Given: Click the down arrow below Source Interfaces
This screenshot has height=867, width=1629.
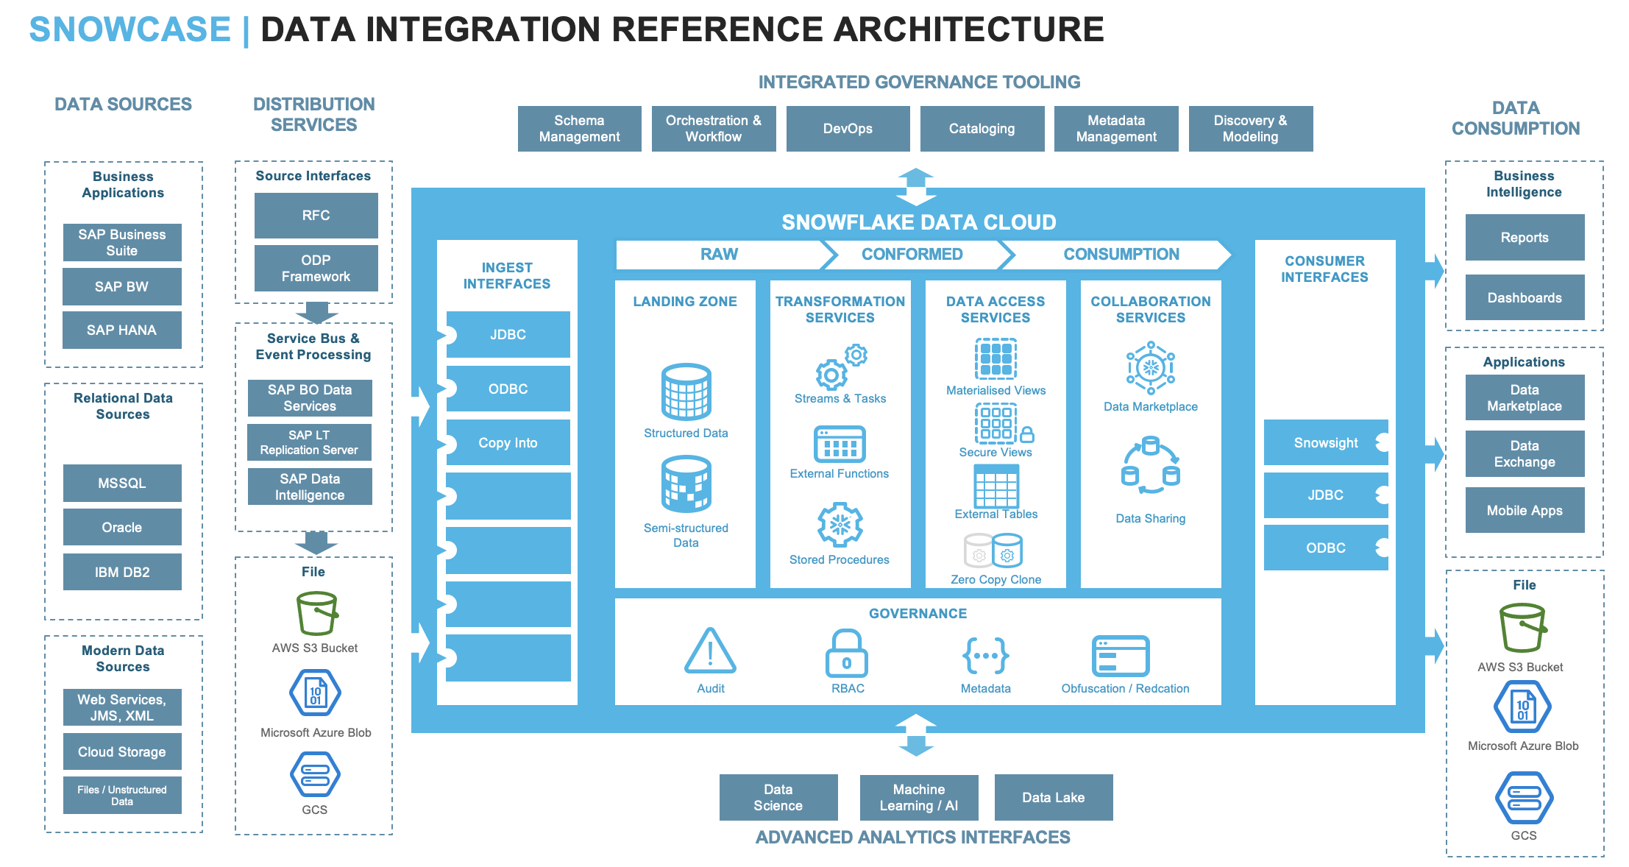Looking at the screenshot, I should pyautogui.click(x=316, y=312).
